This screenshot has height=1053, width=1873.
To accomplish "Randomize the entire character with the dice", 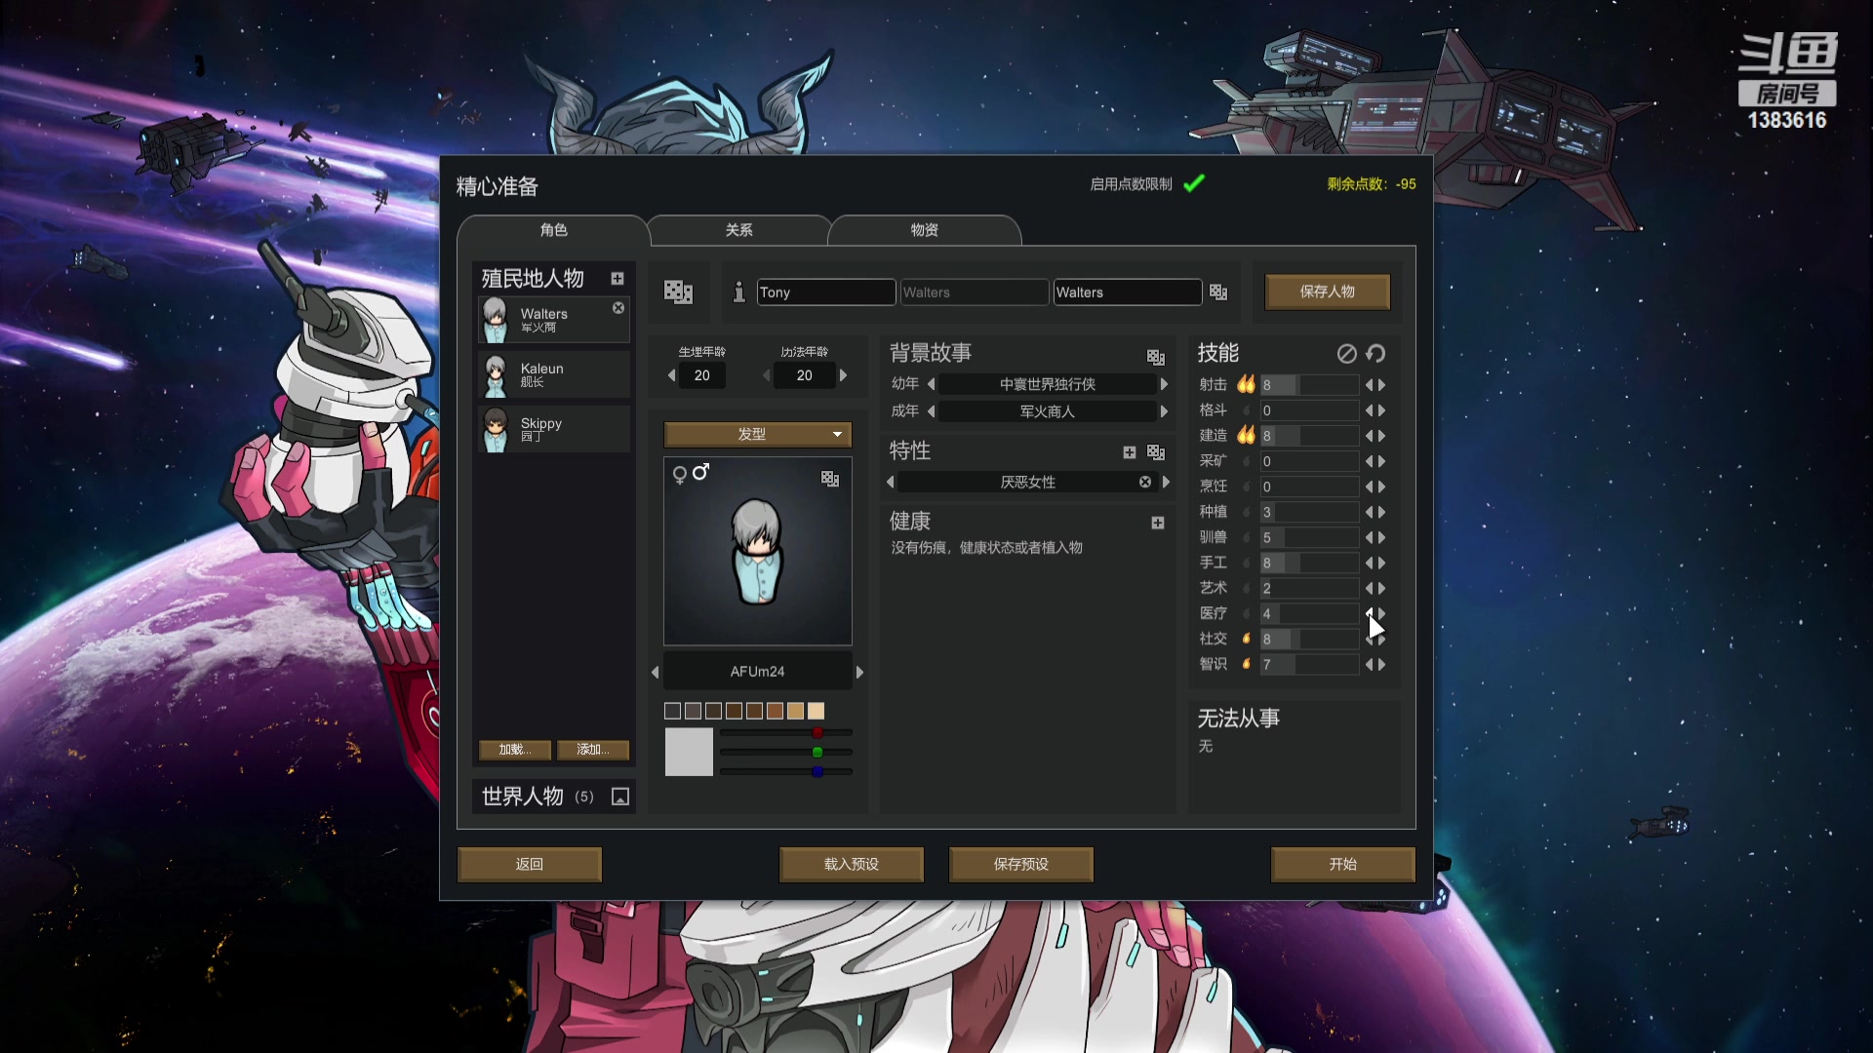I will 678,292.
